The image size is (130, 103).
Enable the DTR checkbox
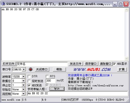29,76
